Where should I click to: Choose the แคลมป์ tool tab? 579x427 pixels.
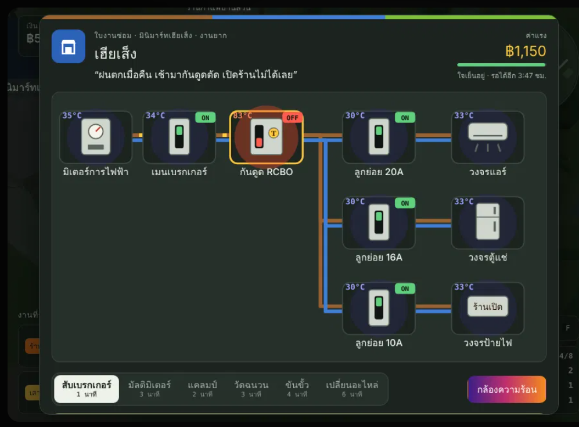(202, 389)
